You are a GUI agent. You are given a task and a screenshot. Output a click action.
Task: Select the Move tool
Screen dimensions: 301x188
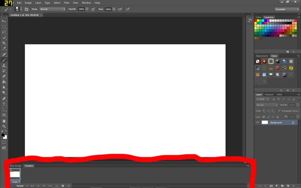pos(4,21)
